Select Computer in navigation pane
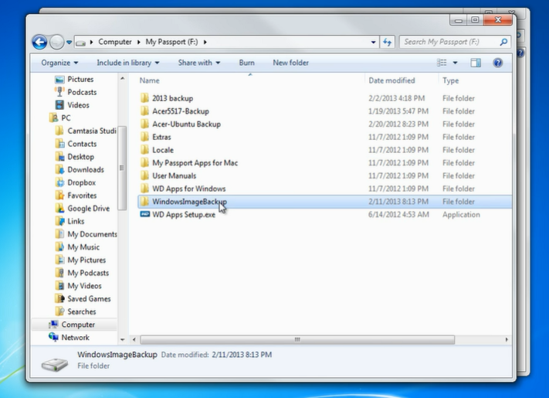Screen dimensions: 549x398 pos(78,325)
